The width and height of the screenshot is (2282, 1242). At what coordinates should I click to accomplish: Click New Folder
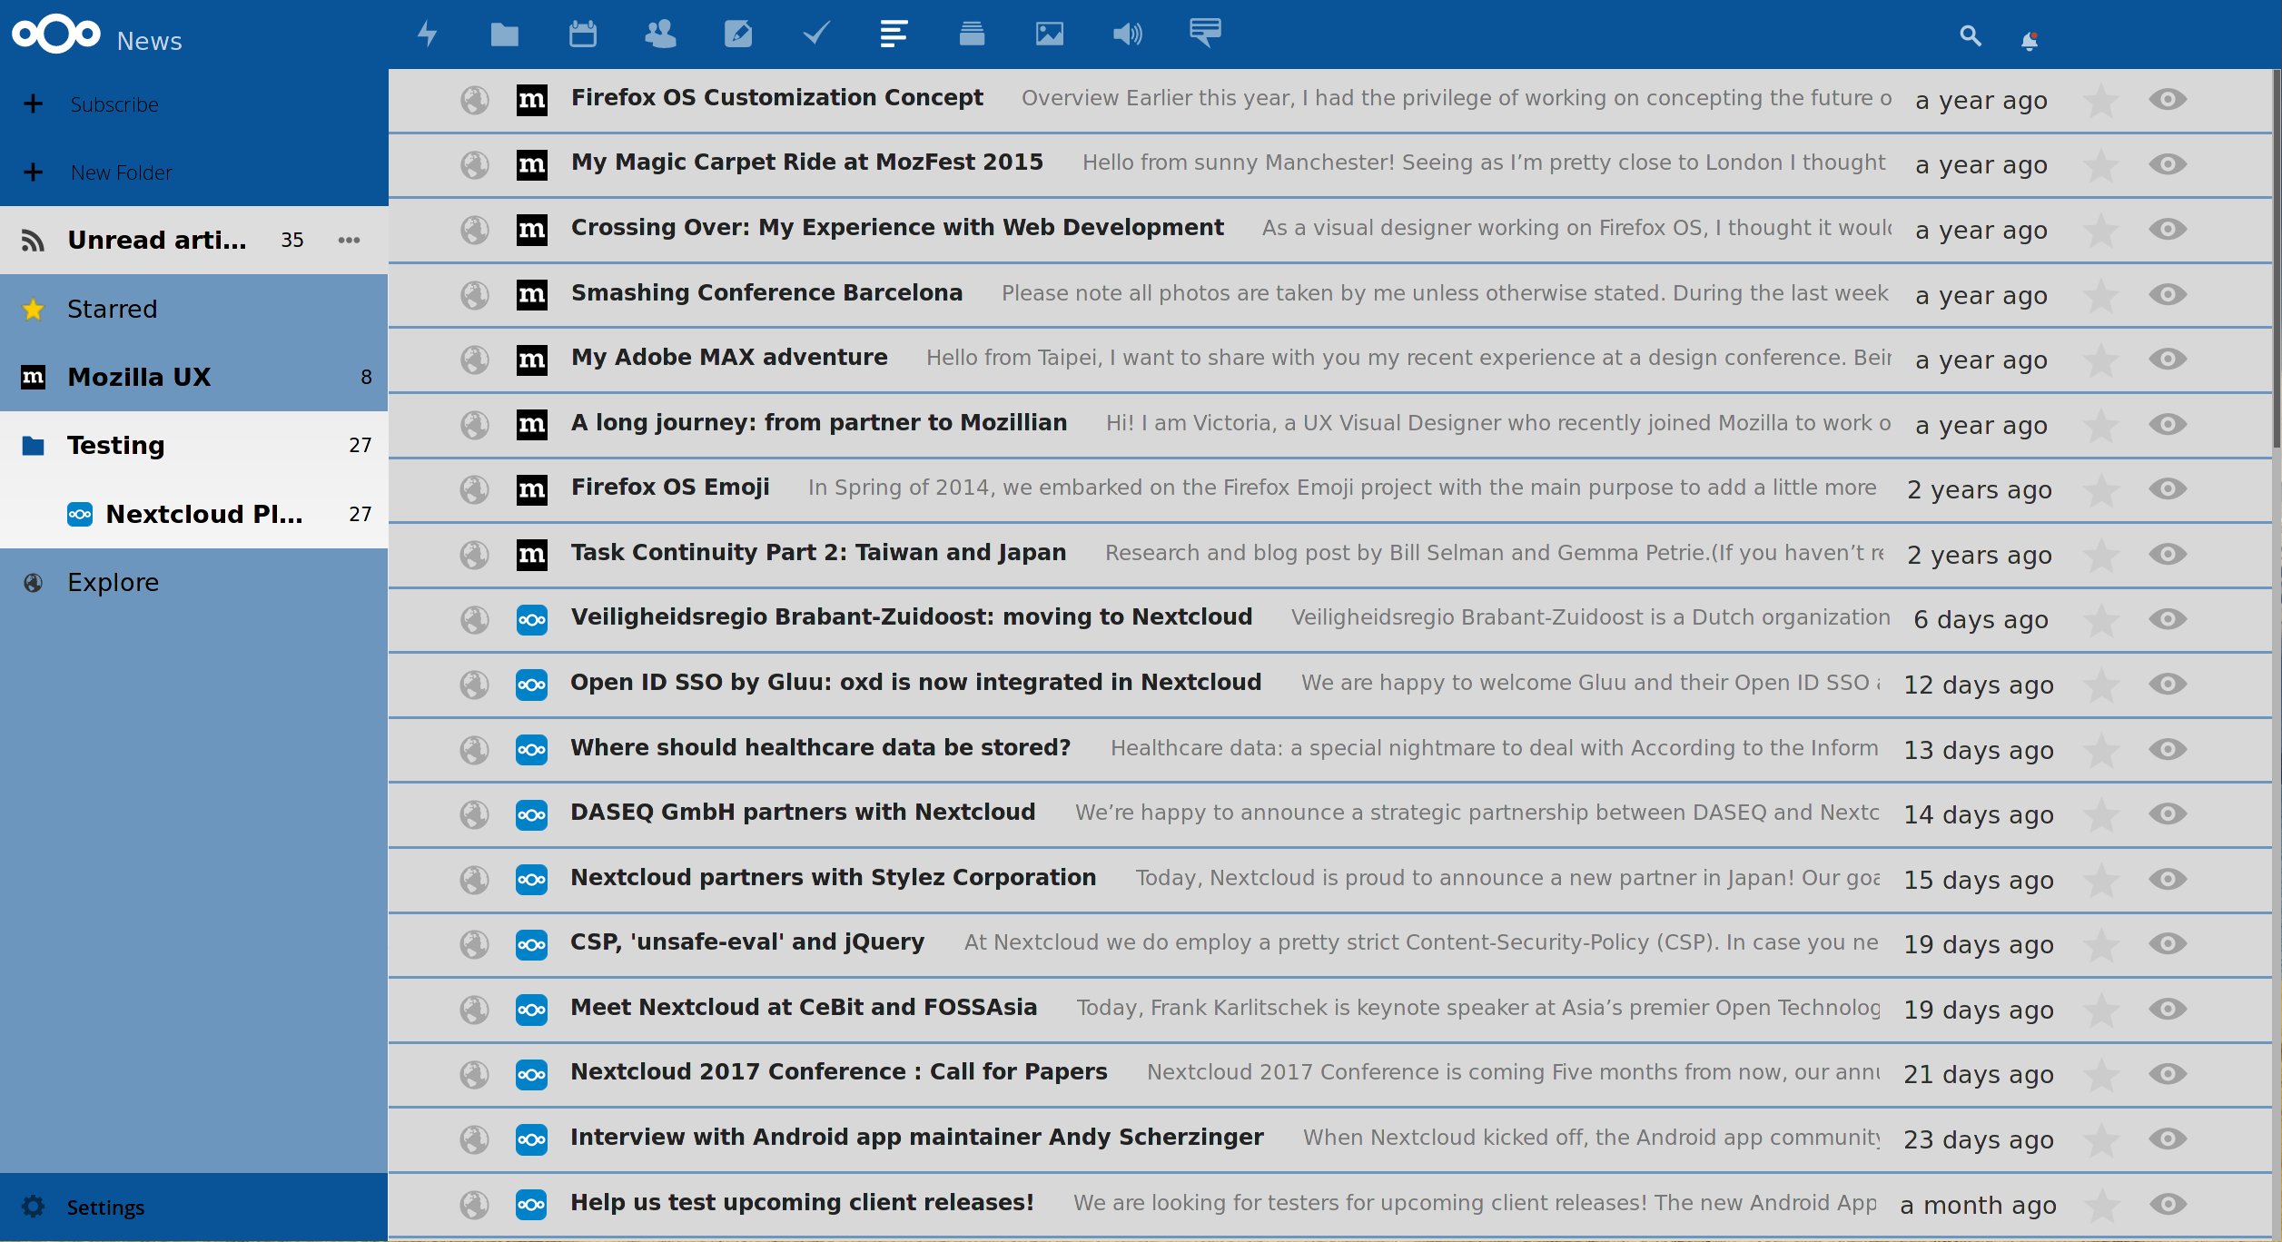point(121,172)
